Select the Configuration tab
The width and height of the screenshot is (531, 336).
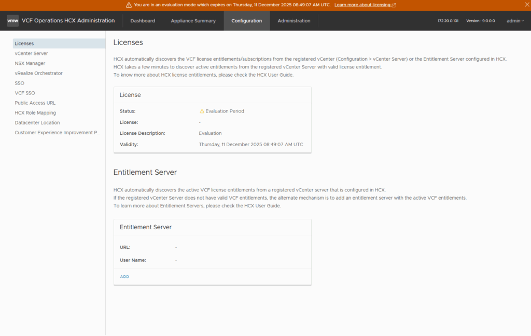tap(246, 21)
